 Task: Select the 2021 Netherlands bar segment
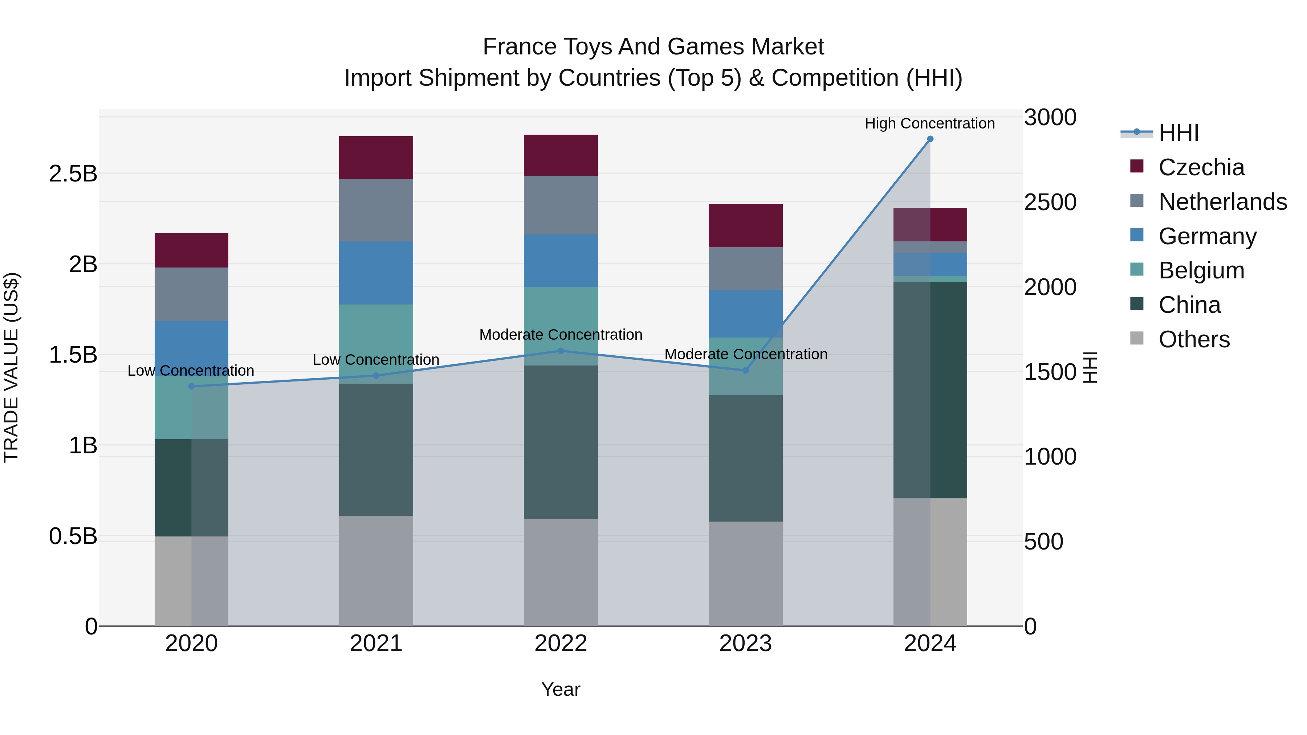click(376, 210)
